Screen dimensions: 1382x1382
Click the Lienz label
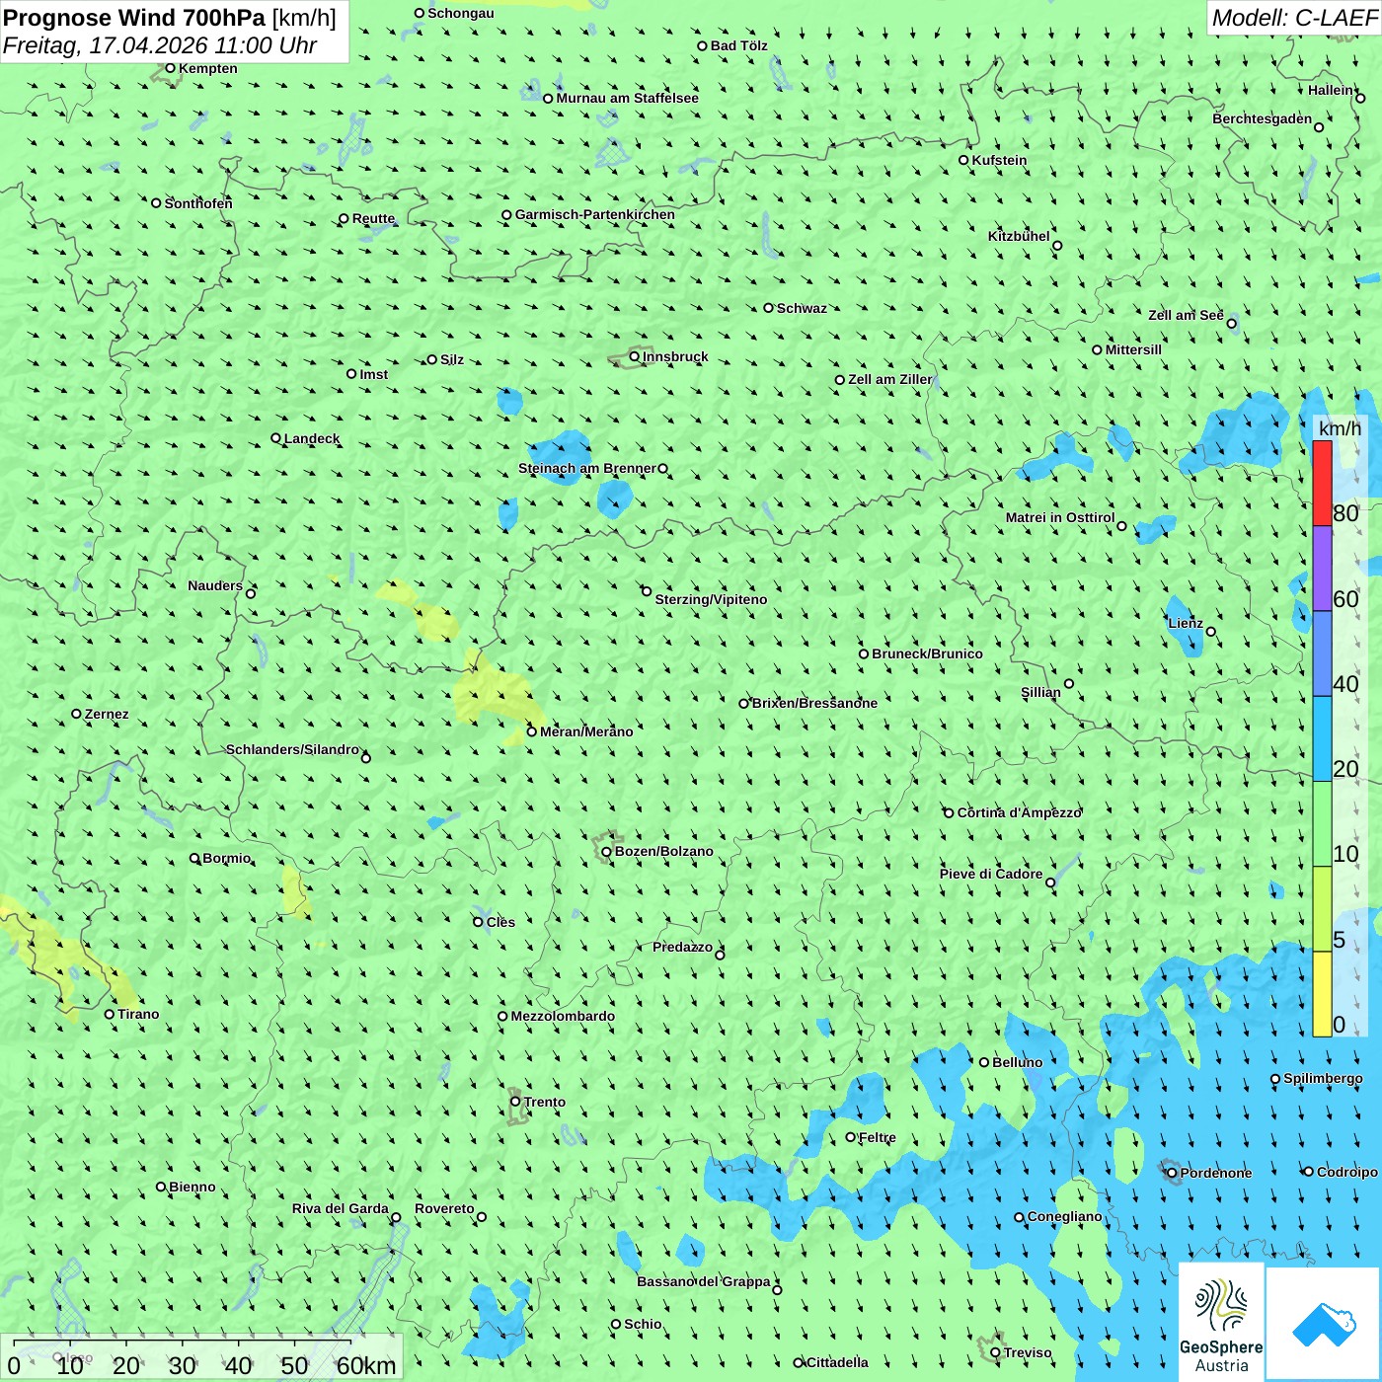point(1186,623)
